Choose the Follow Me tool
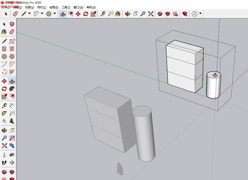 point(12,88)
